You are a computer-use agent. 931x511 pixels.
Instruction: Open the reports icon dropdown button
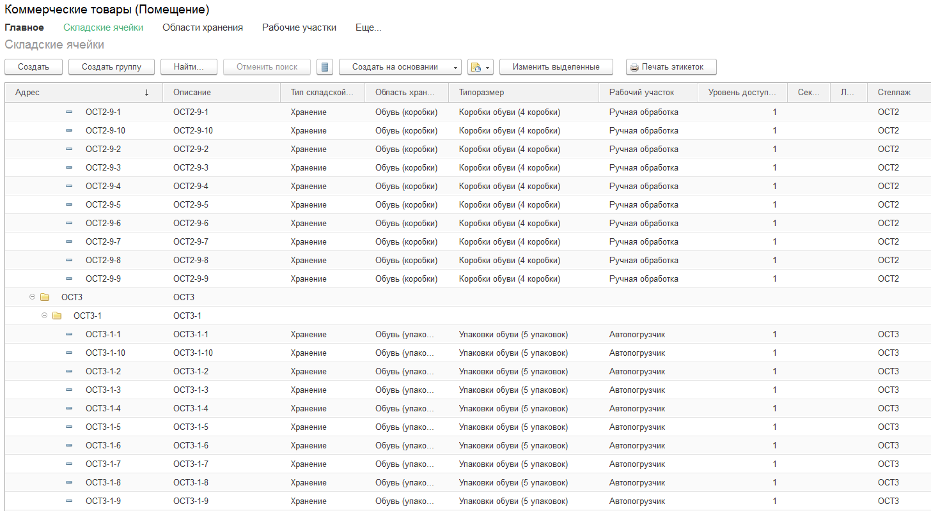[x=480, y=67]
